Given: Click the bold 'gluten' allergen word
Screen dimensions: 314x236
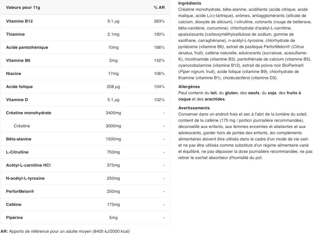Looking at the screenshot, I should pos(231,93).
